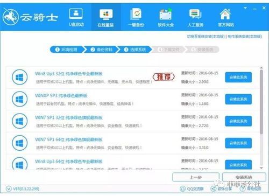Click the WIN7 SP1 32位 description text
This screenshot has height=196, width=269.
(x=89, y=125)
